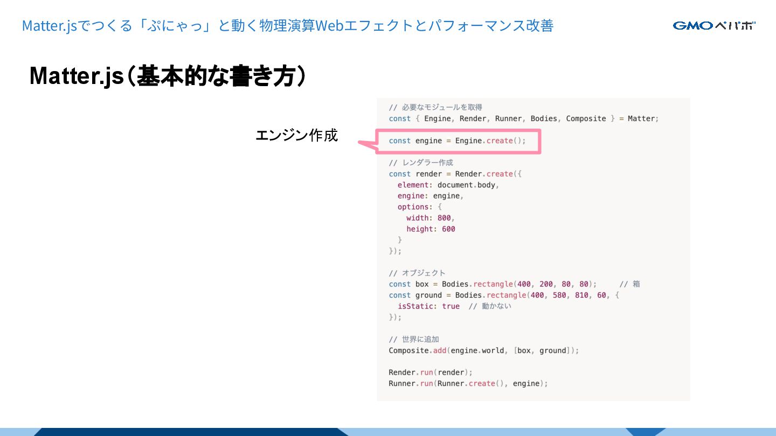The width and height of the screenshot is (776, 436).
Task: Click the line 'element: document.body,'
Action: point(448,185)
